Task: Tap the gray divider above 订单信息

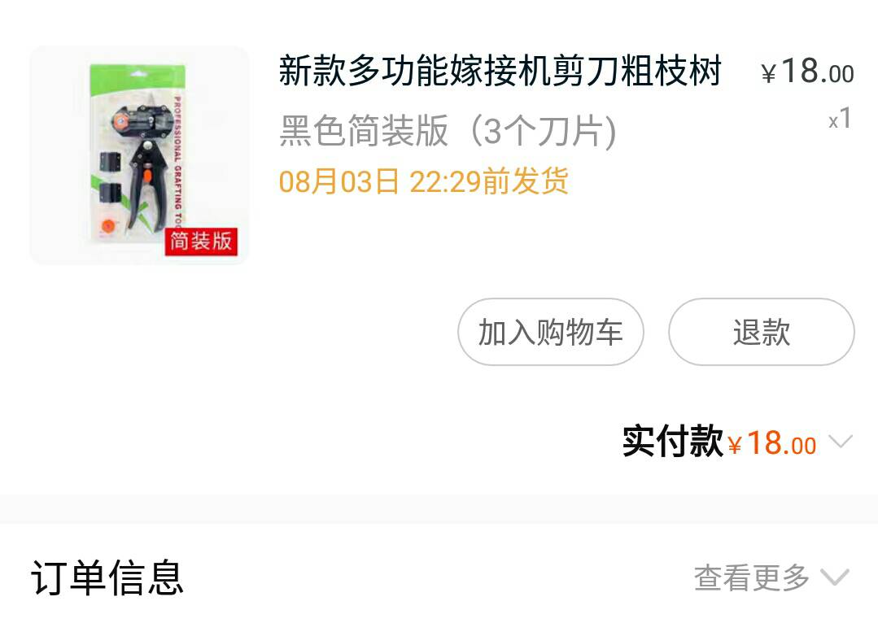Action: 439,509
